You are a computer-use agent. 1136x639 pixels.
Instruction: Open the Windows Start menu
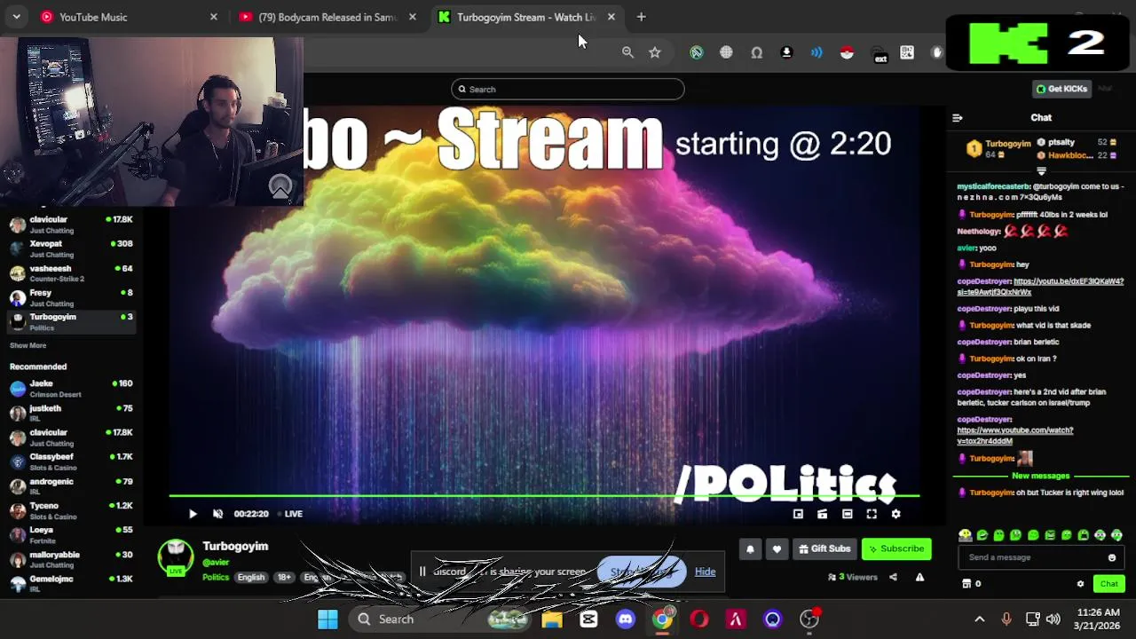327,619
